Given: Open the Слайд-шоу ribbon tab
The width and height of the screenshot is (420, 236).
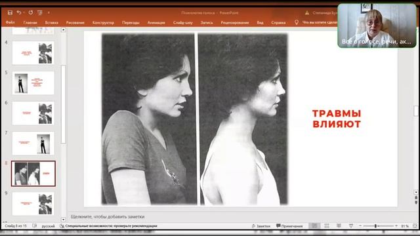Looking at the screenshot, I should pos(182,22).
